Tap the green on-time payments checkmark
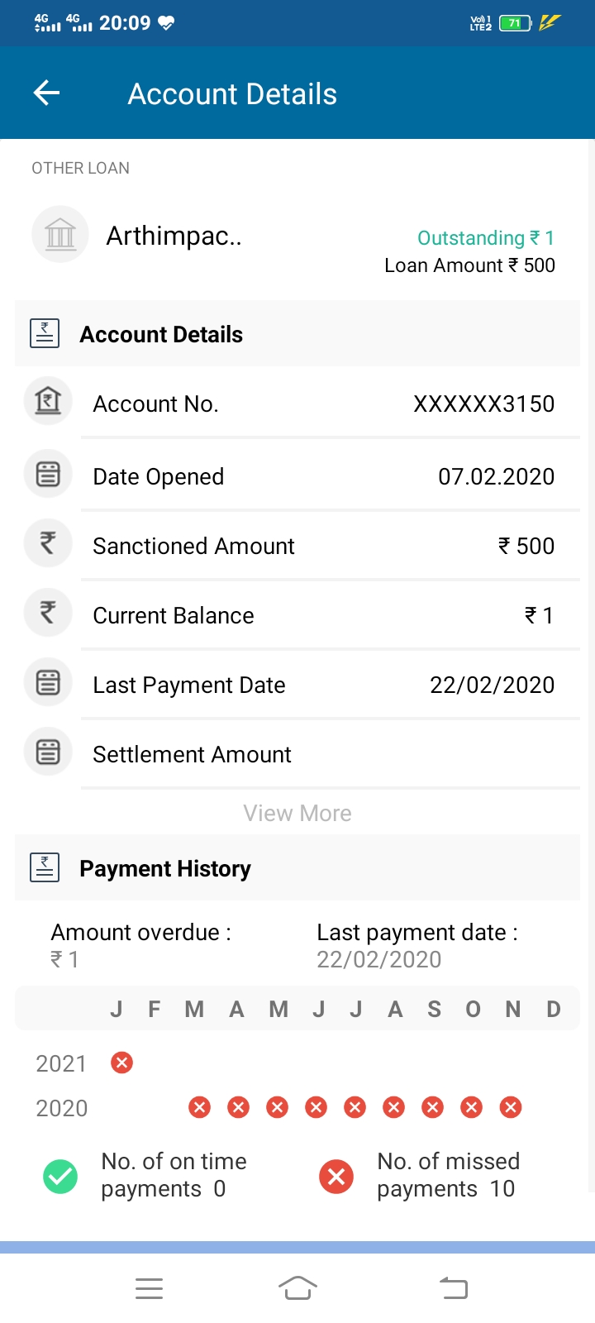 point(60,1176)
